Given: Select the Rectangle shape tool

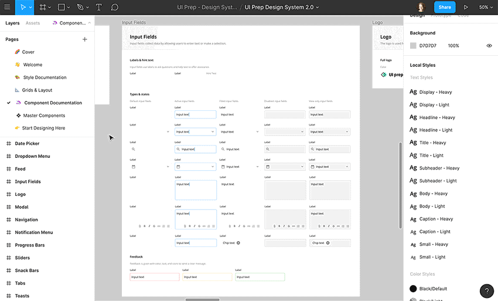Looking at the screenshot, I should tap(62, 8).
